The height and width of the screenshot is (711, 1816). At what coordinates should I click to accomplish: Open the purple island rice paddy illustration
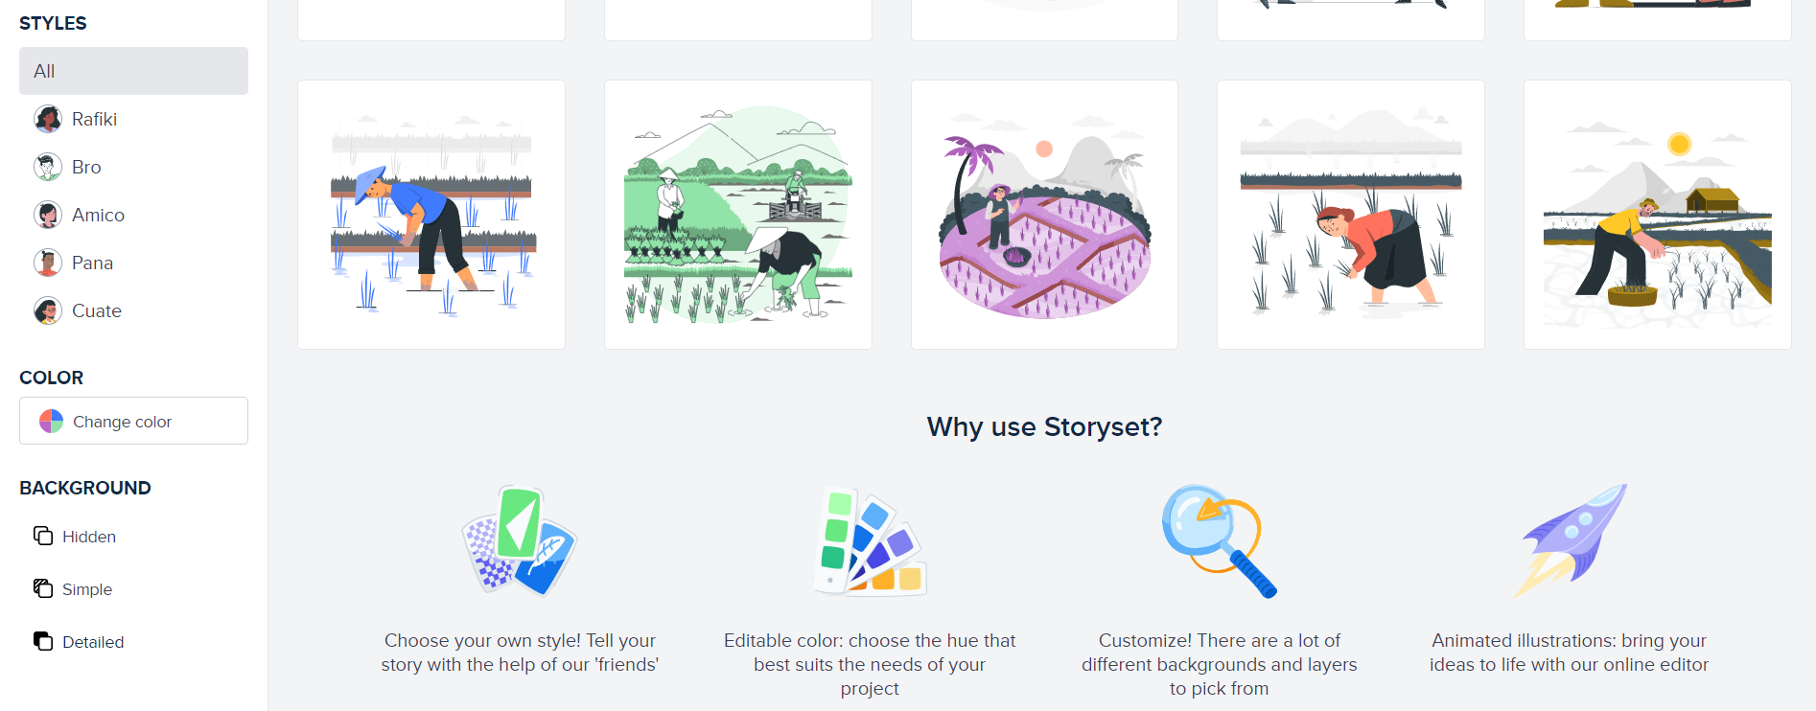pyautogui.click(x=1044, y=215)
